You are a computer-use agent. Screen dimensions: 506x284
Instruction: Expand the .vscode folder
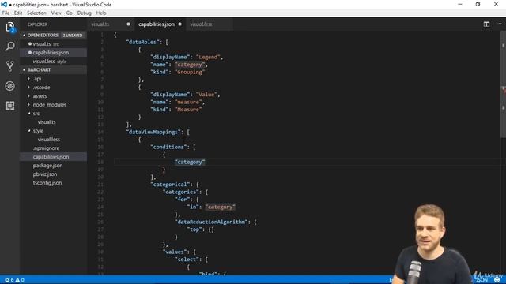41,88
